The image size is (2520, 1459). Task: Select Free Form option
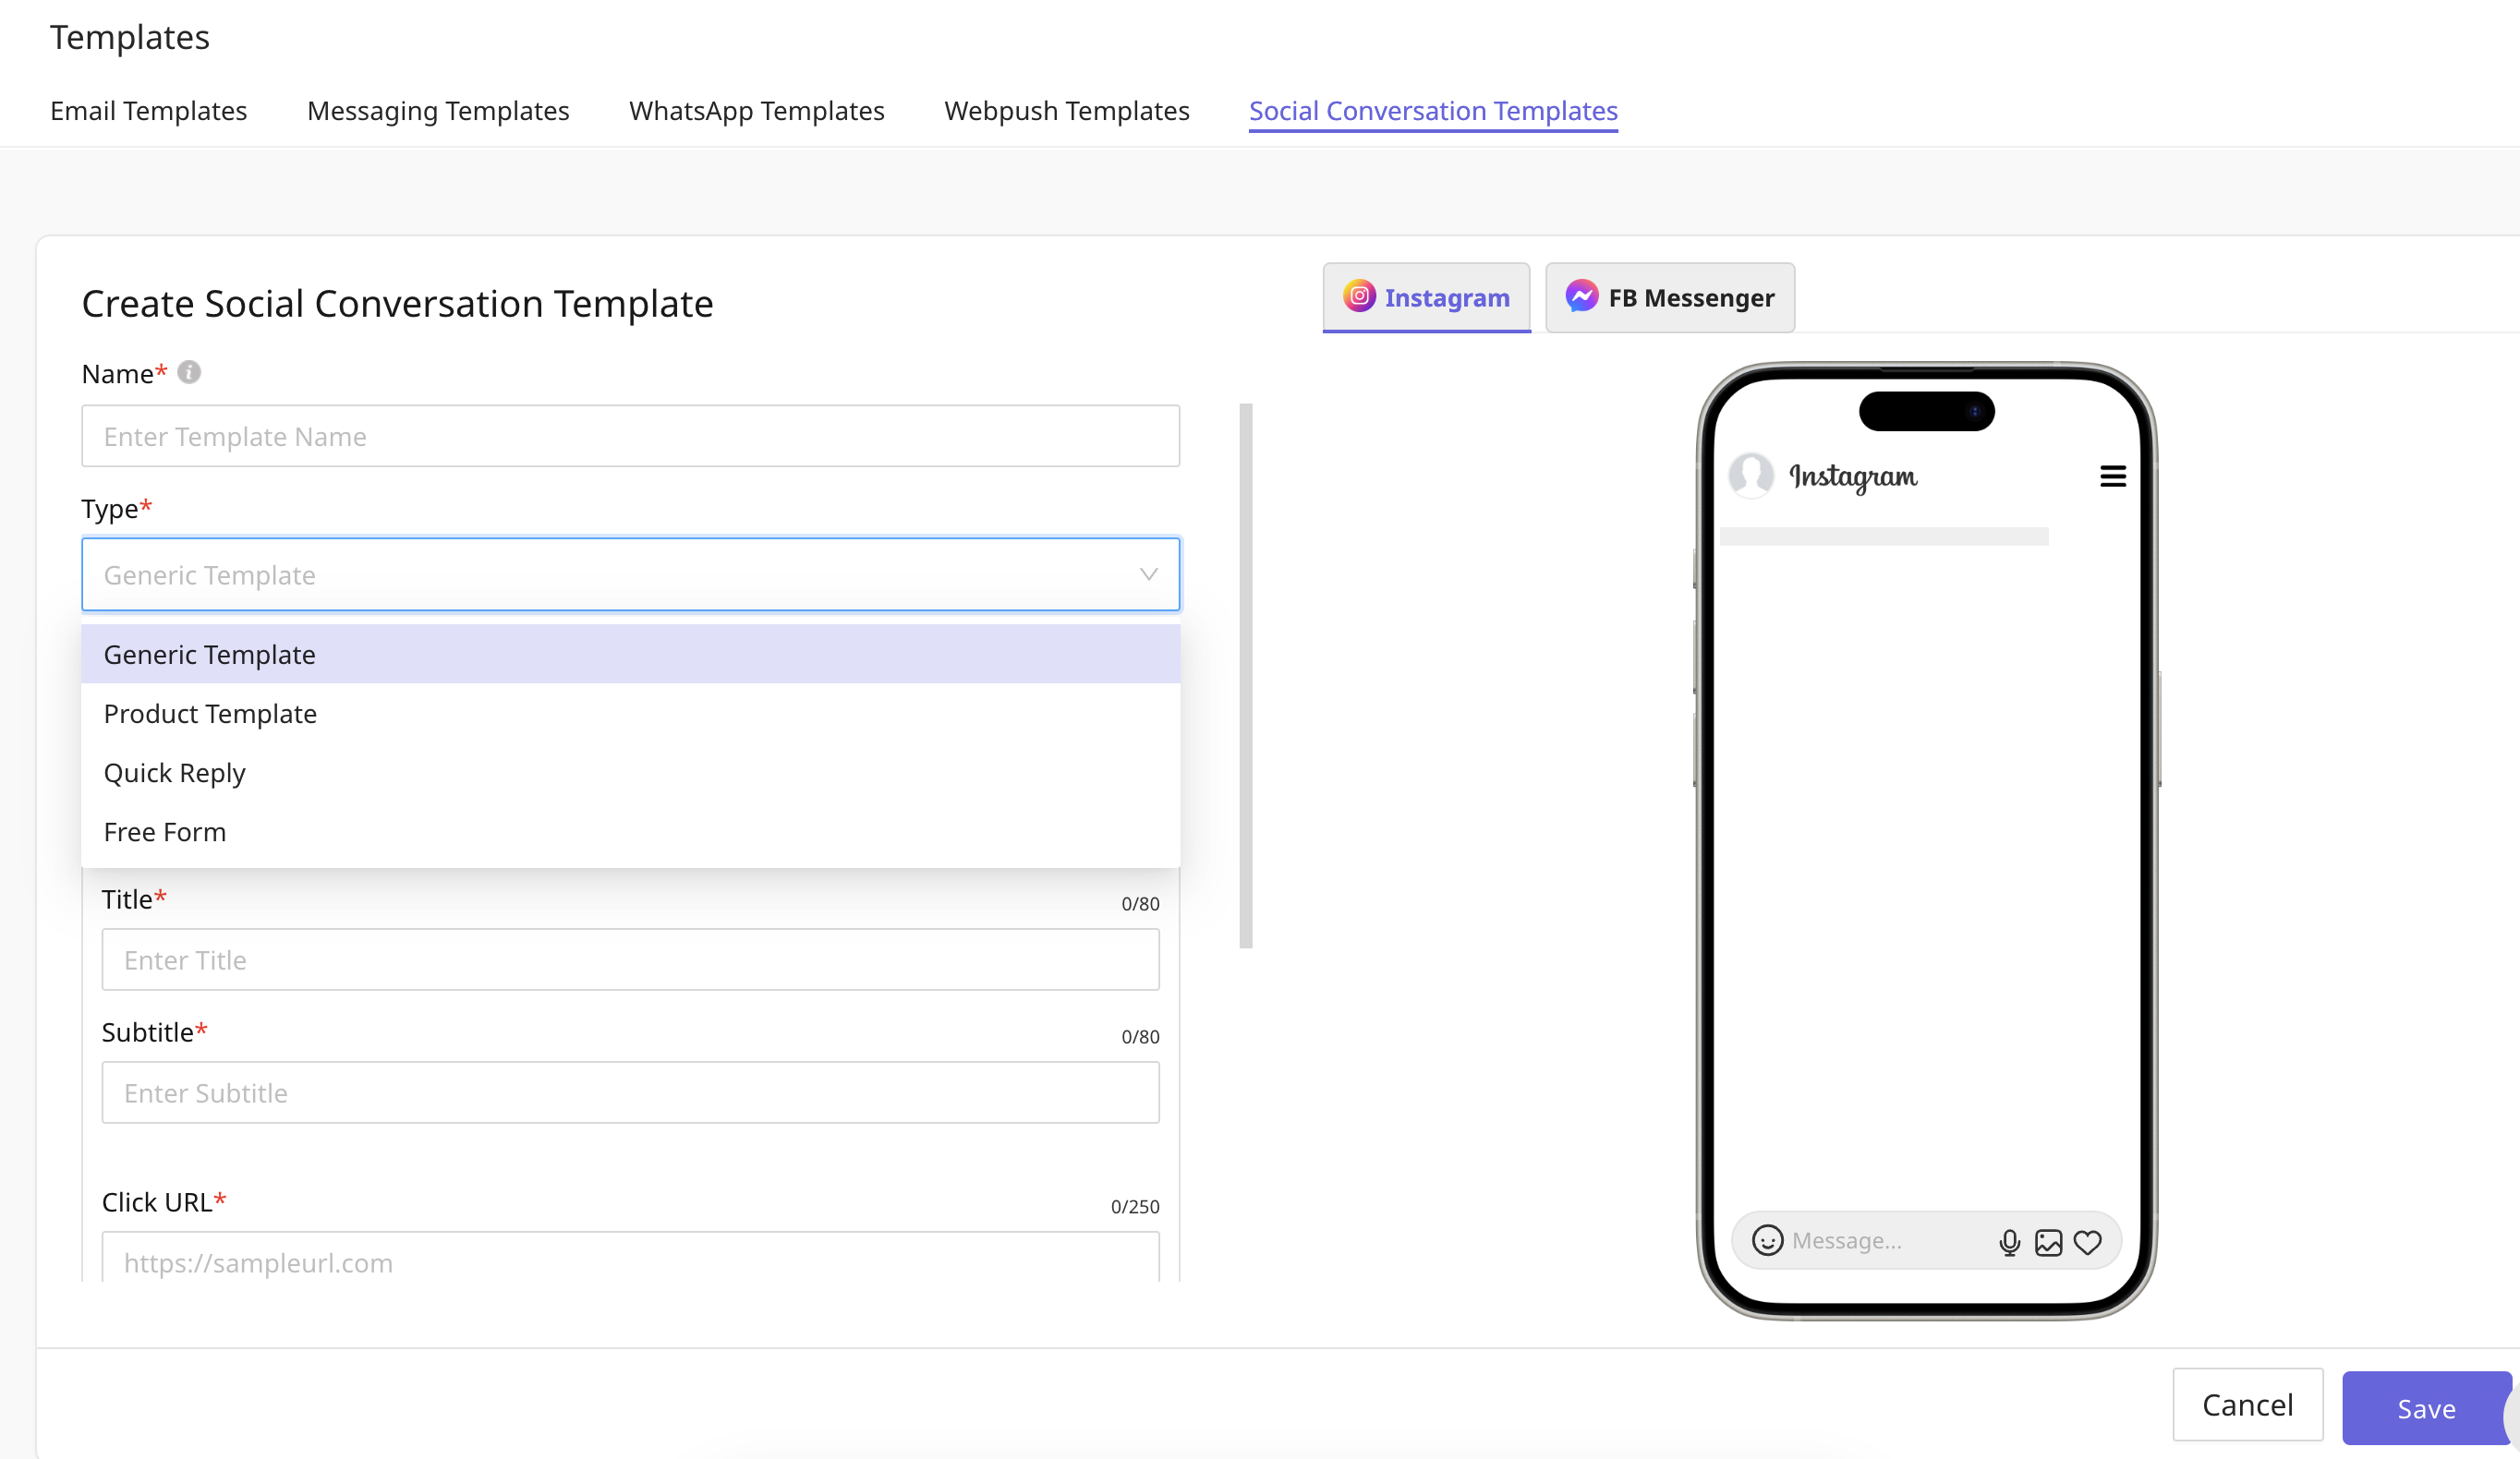pyautogui.click(x=165, y=831)
